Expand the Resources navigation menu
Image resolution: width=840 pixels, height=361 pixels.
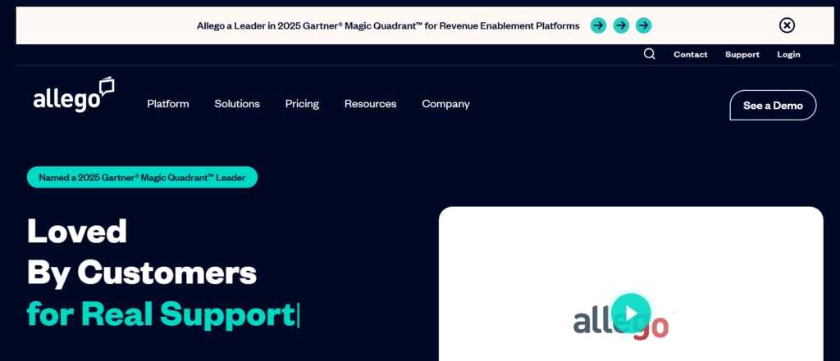click(x=370, y=104)
